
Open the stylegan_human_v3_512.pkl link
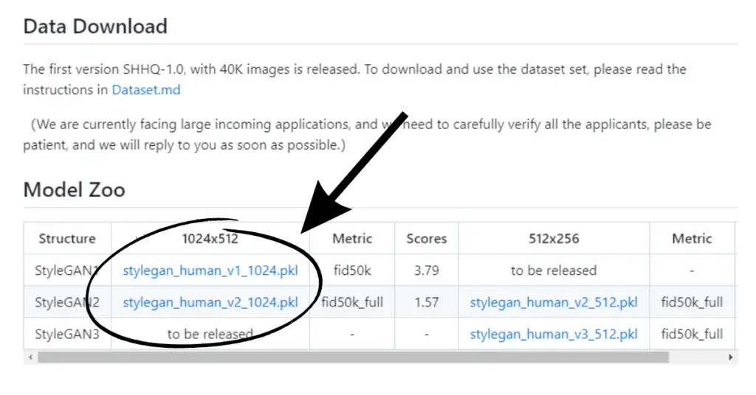[x=554, y=334]
